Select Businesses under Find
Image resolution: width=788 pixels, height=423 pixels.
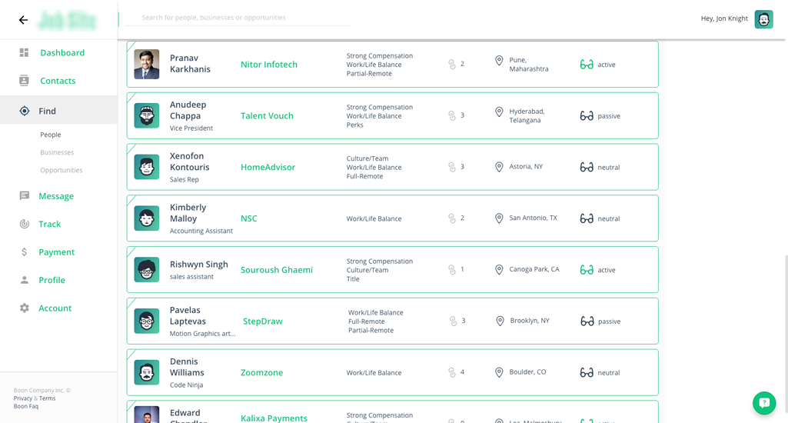pyautogui.click(x=57, y=152)
